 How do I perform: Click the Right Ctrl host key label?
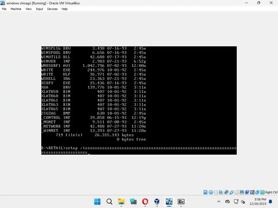[271, 192]
